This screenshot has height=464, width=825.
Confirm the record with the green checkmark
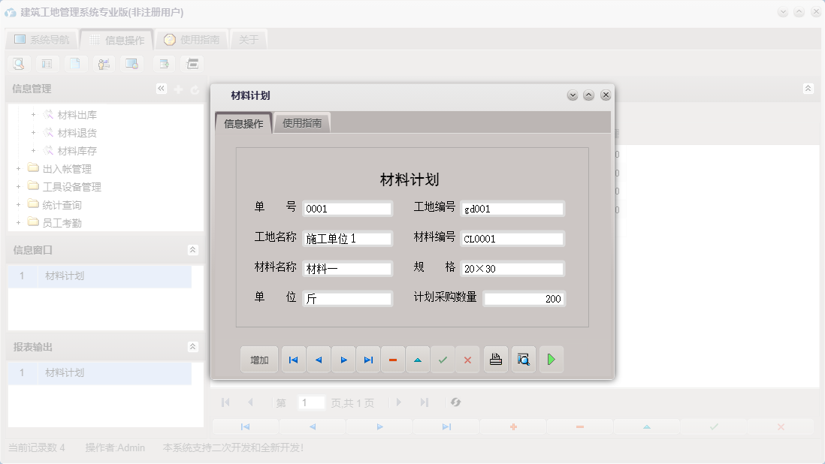coord(443,359)
